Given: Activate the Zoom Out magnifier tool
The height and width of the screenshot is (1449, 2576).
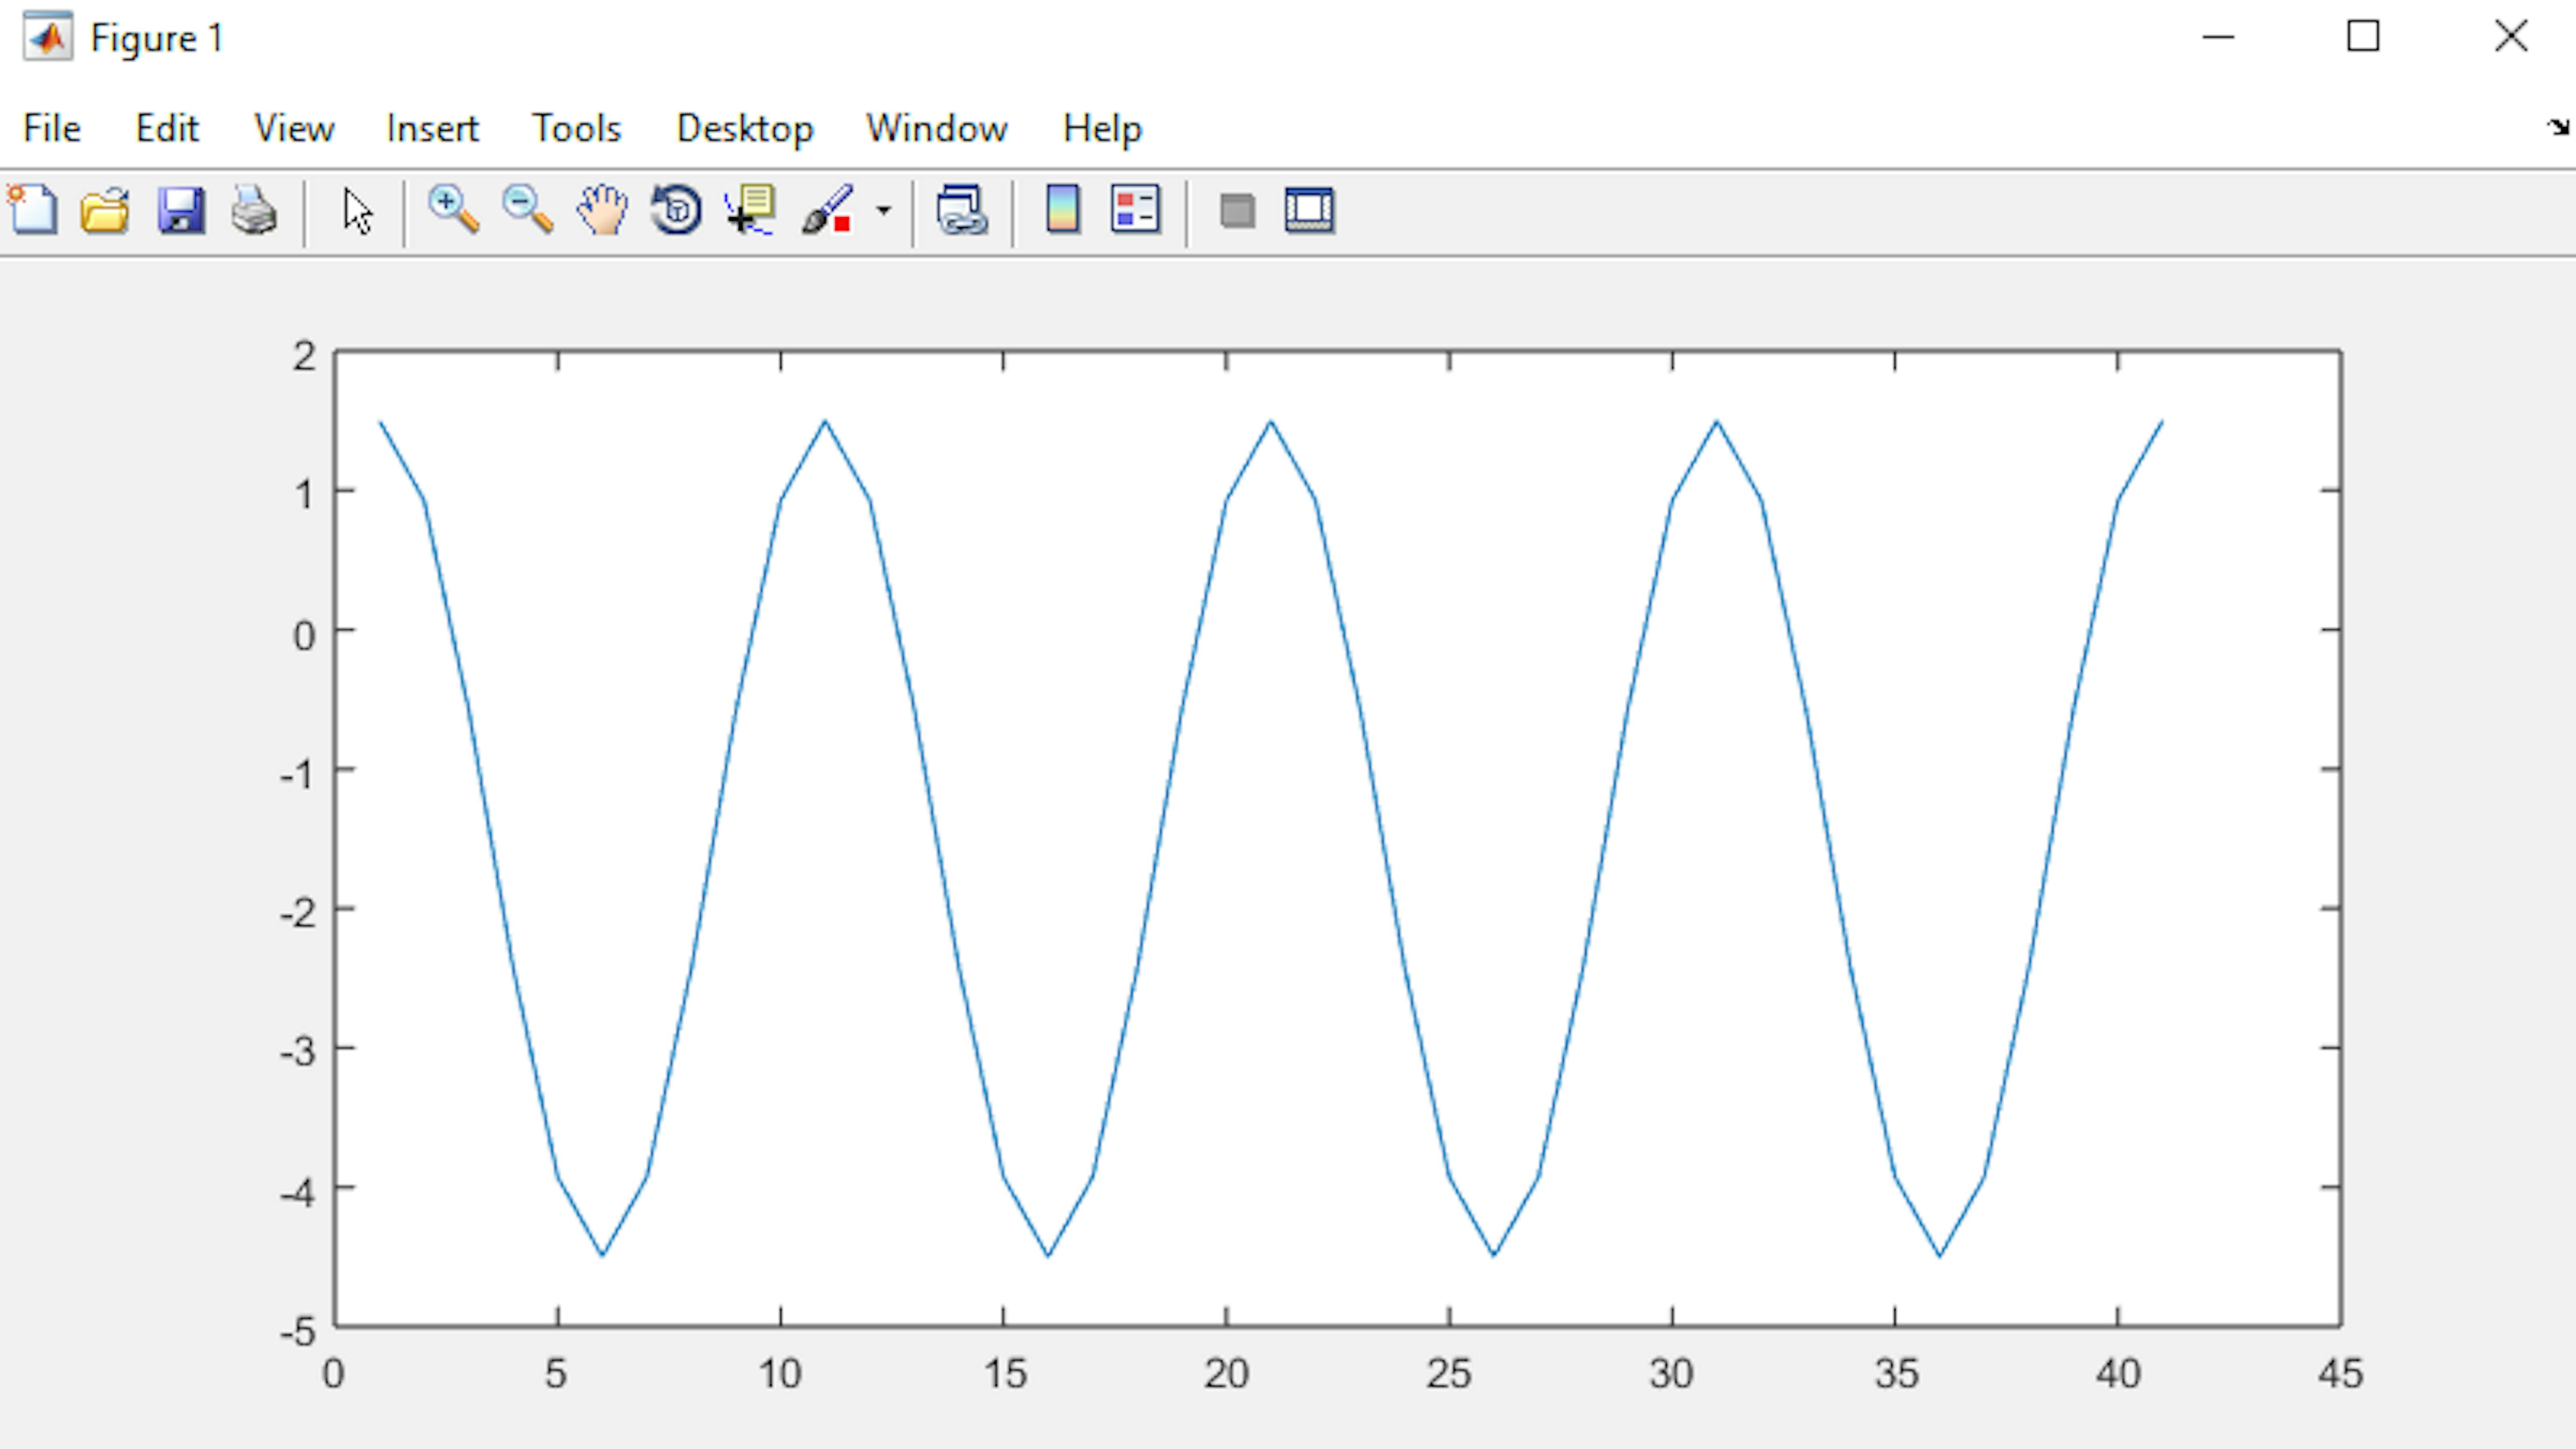Looking at the screenshot, I should tap(527, 210).
